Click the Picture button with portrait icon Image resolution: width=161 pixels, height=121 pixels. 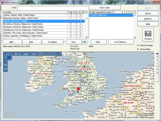(x=148, y=35)
